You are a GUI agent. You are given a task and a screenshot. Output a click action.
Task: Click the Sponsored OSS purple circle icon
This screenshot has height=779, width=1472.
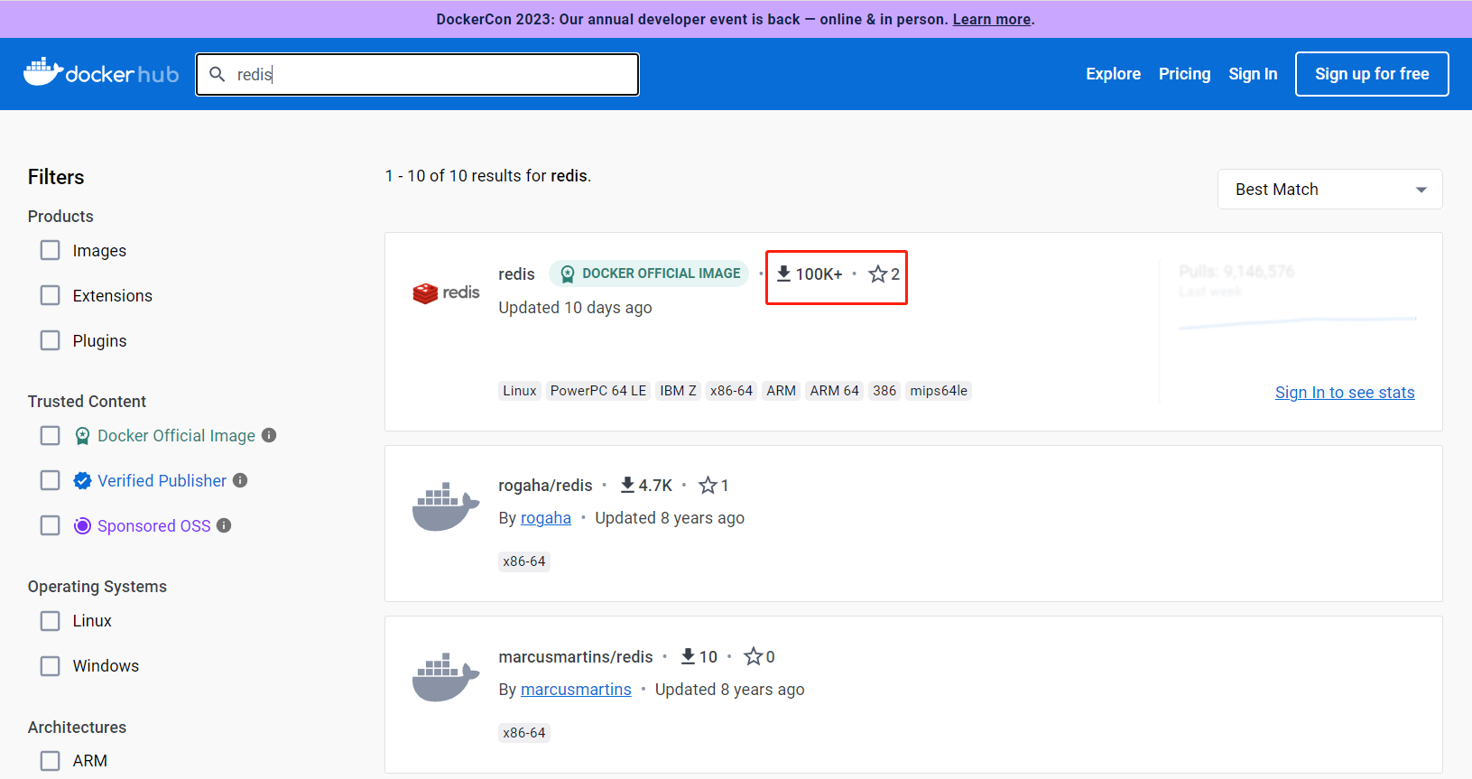click(82, 526)
